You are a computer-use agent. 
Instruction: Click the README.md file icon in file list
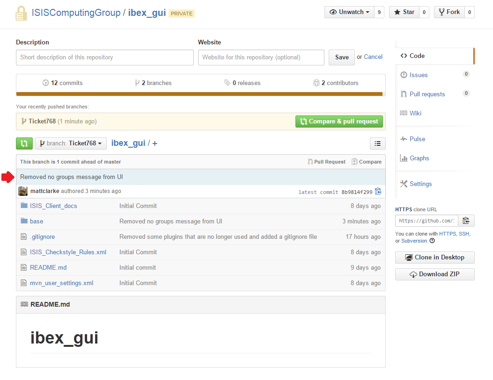tap(23, 267)
